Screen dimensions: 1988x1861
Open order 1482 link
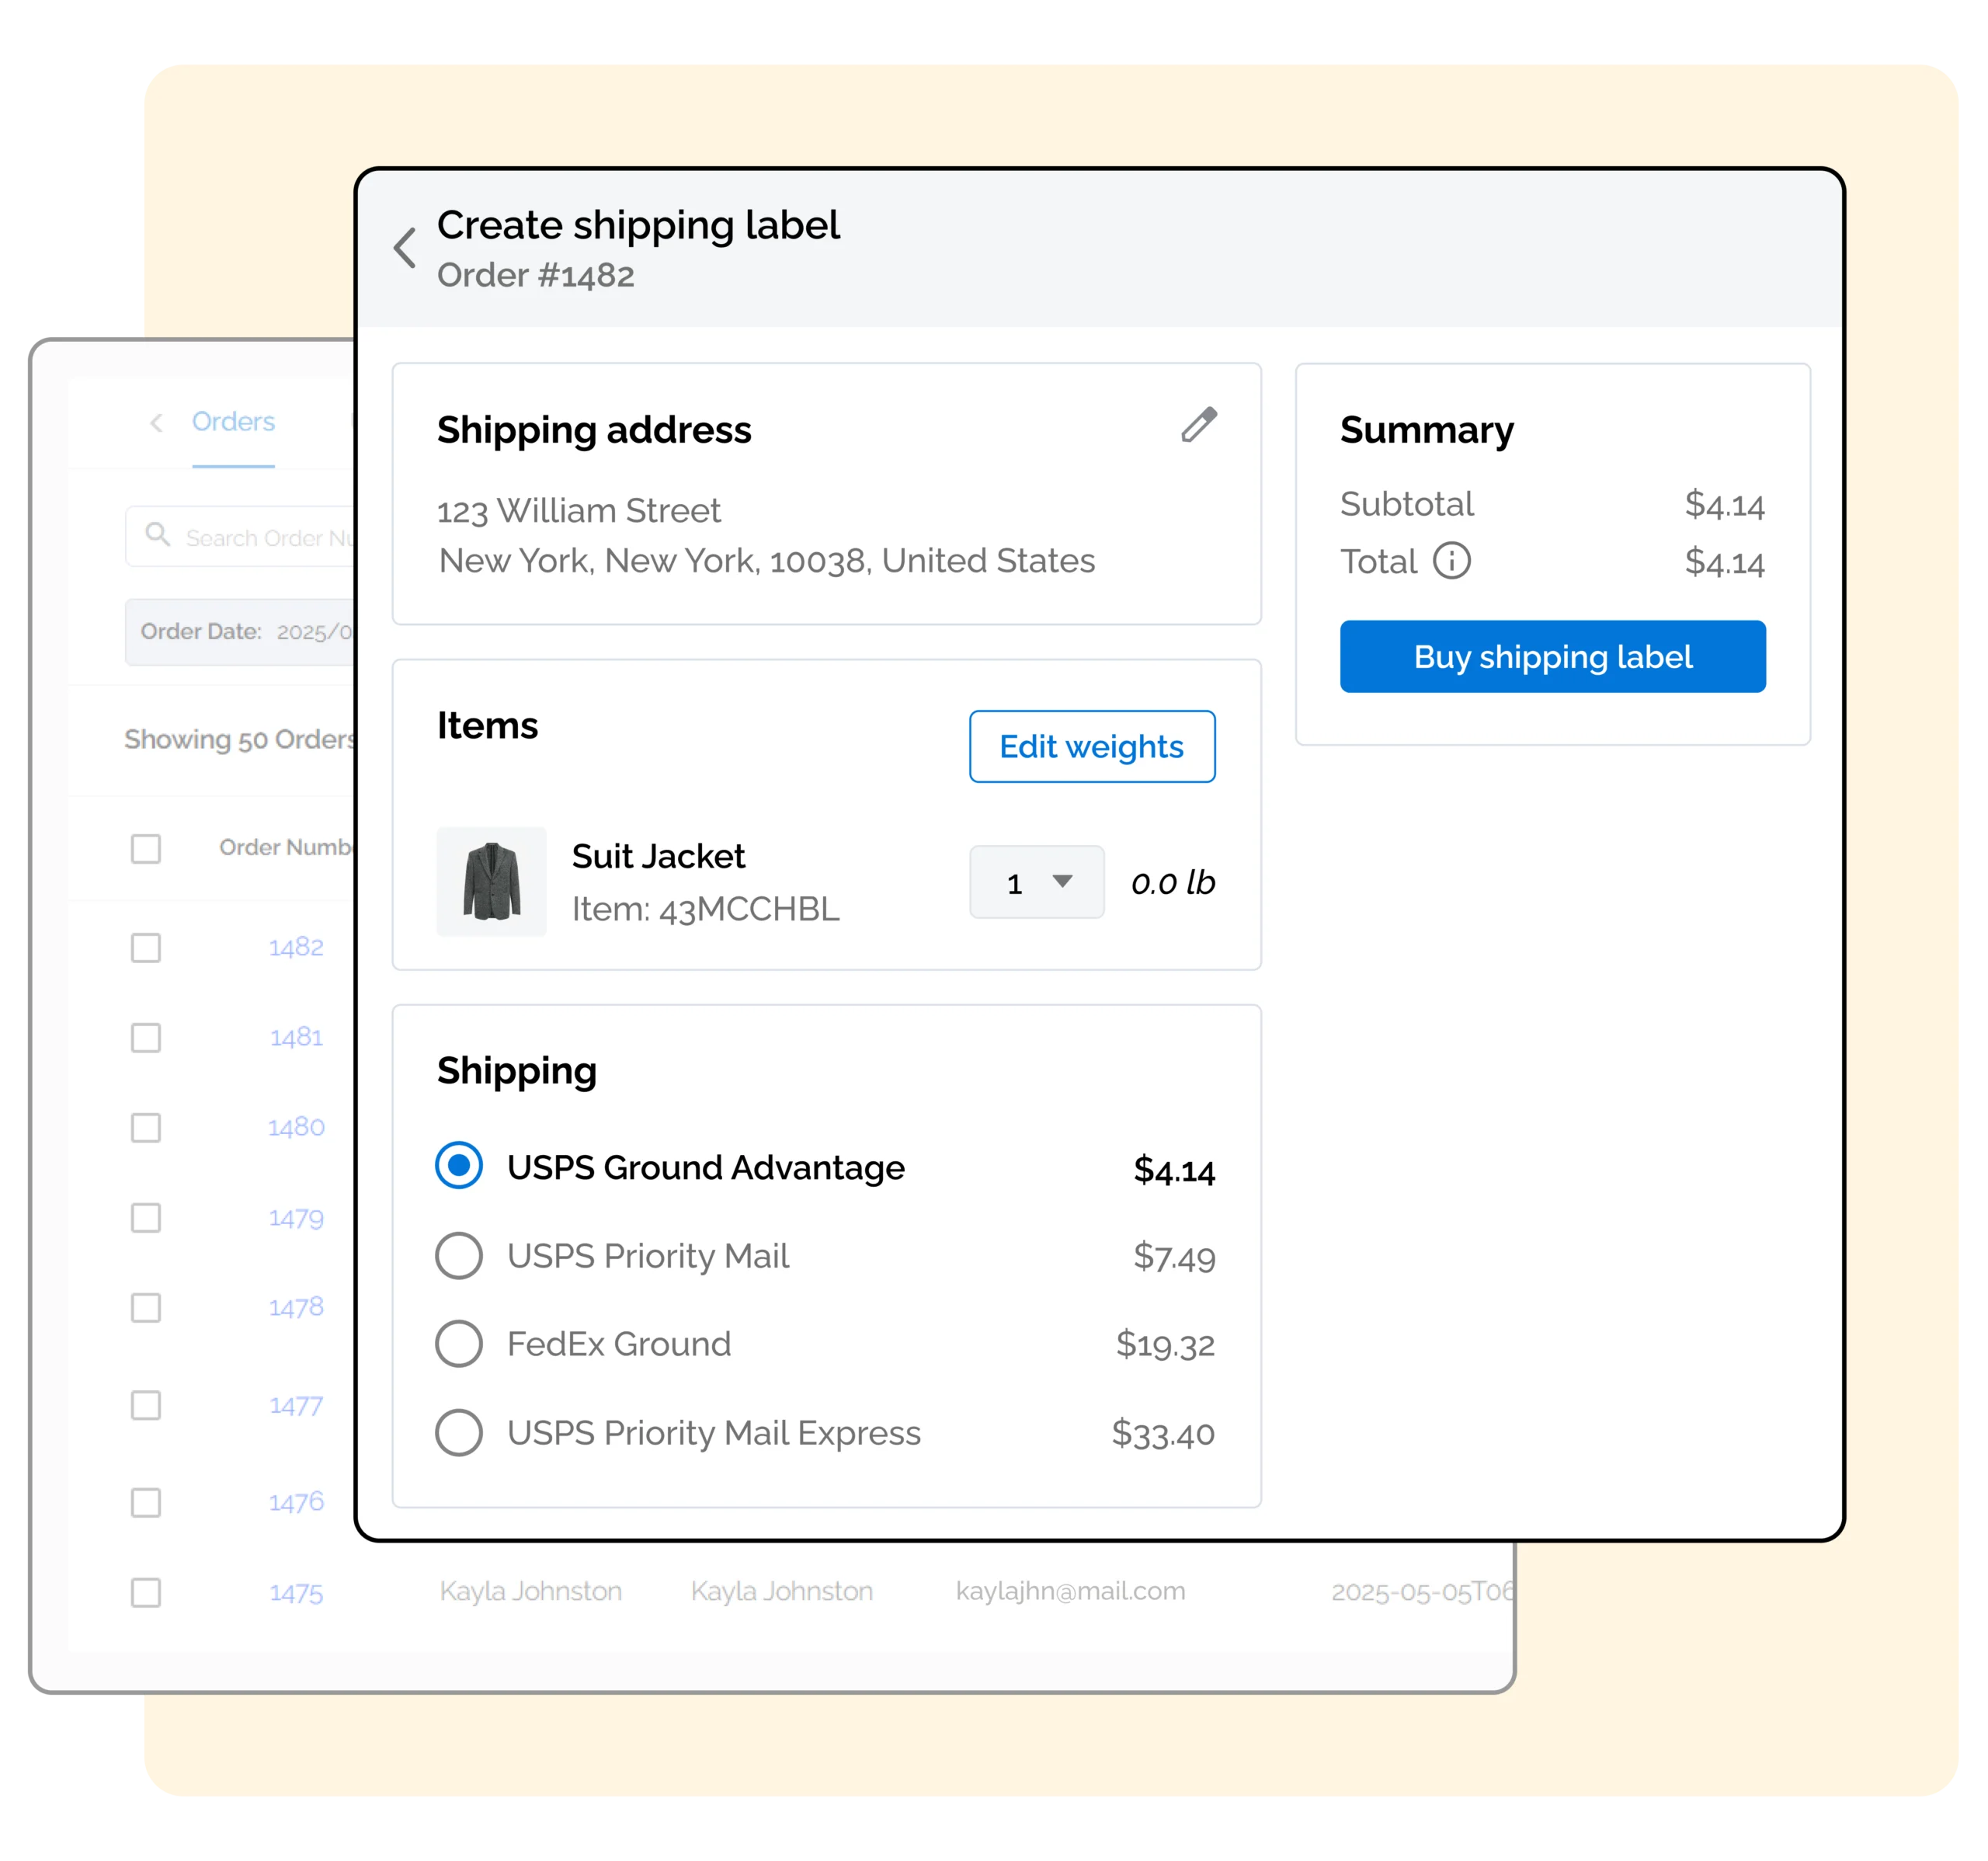pyautogui.click(x=296, y=947)
